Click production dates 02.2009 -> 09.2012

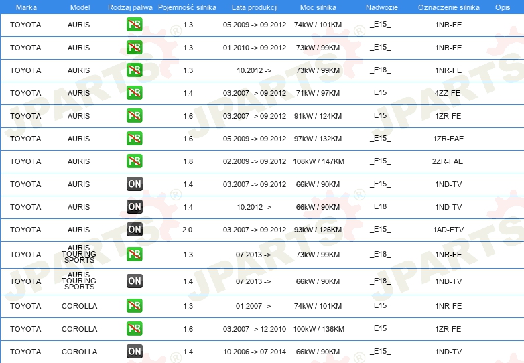pos(255,161)
